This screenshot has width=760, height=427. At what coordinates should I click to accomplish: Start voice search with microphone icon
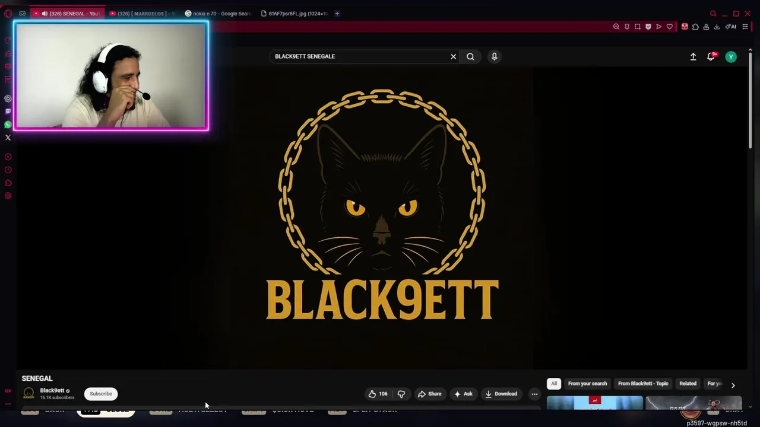pyautogui.click(x=494, y=56)
